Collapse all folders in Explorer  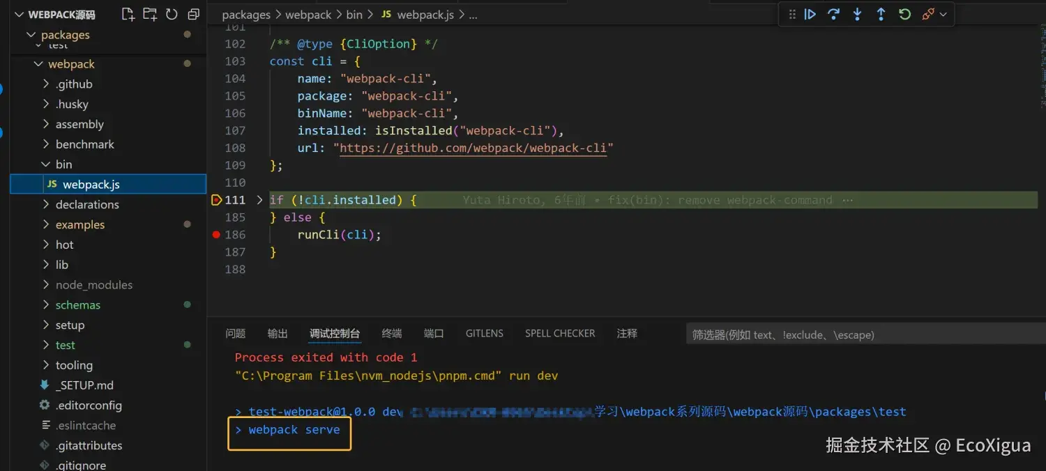(193, 14)
